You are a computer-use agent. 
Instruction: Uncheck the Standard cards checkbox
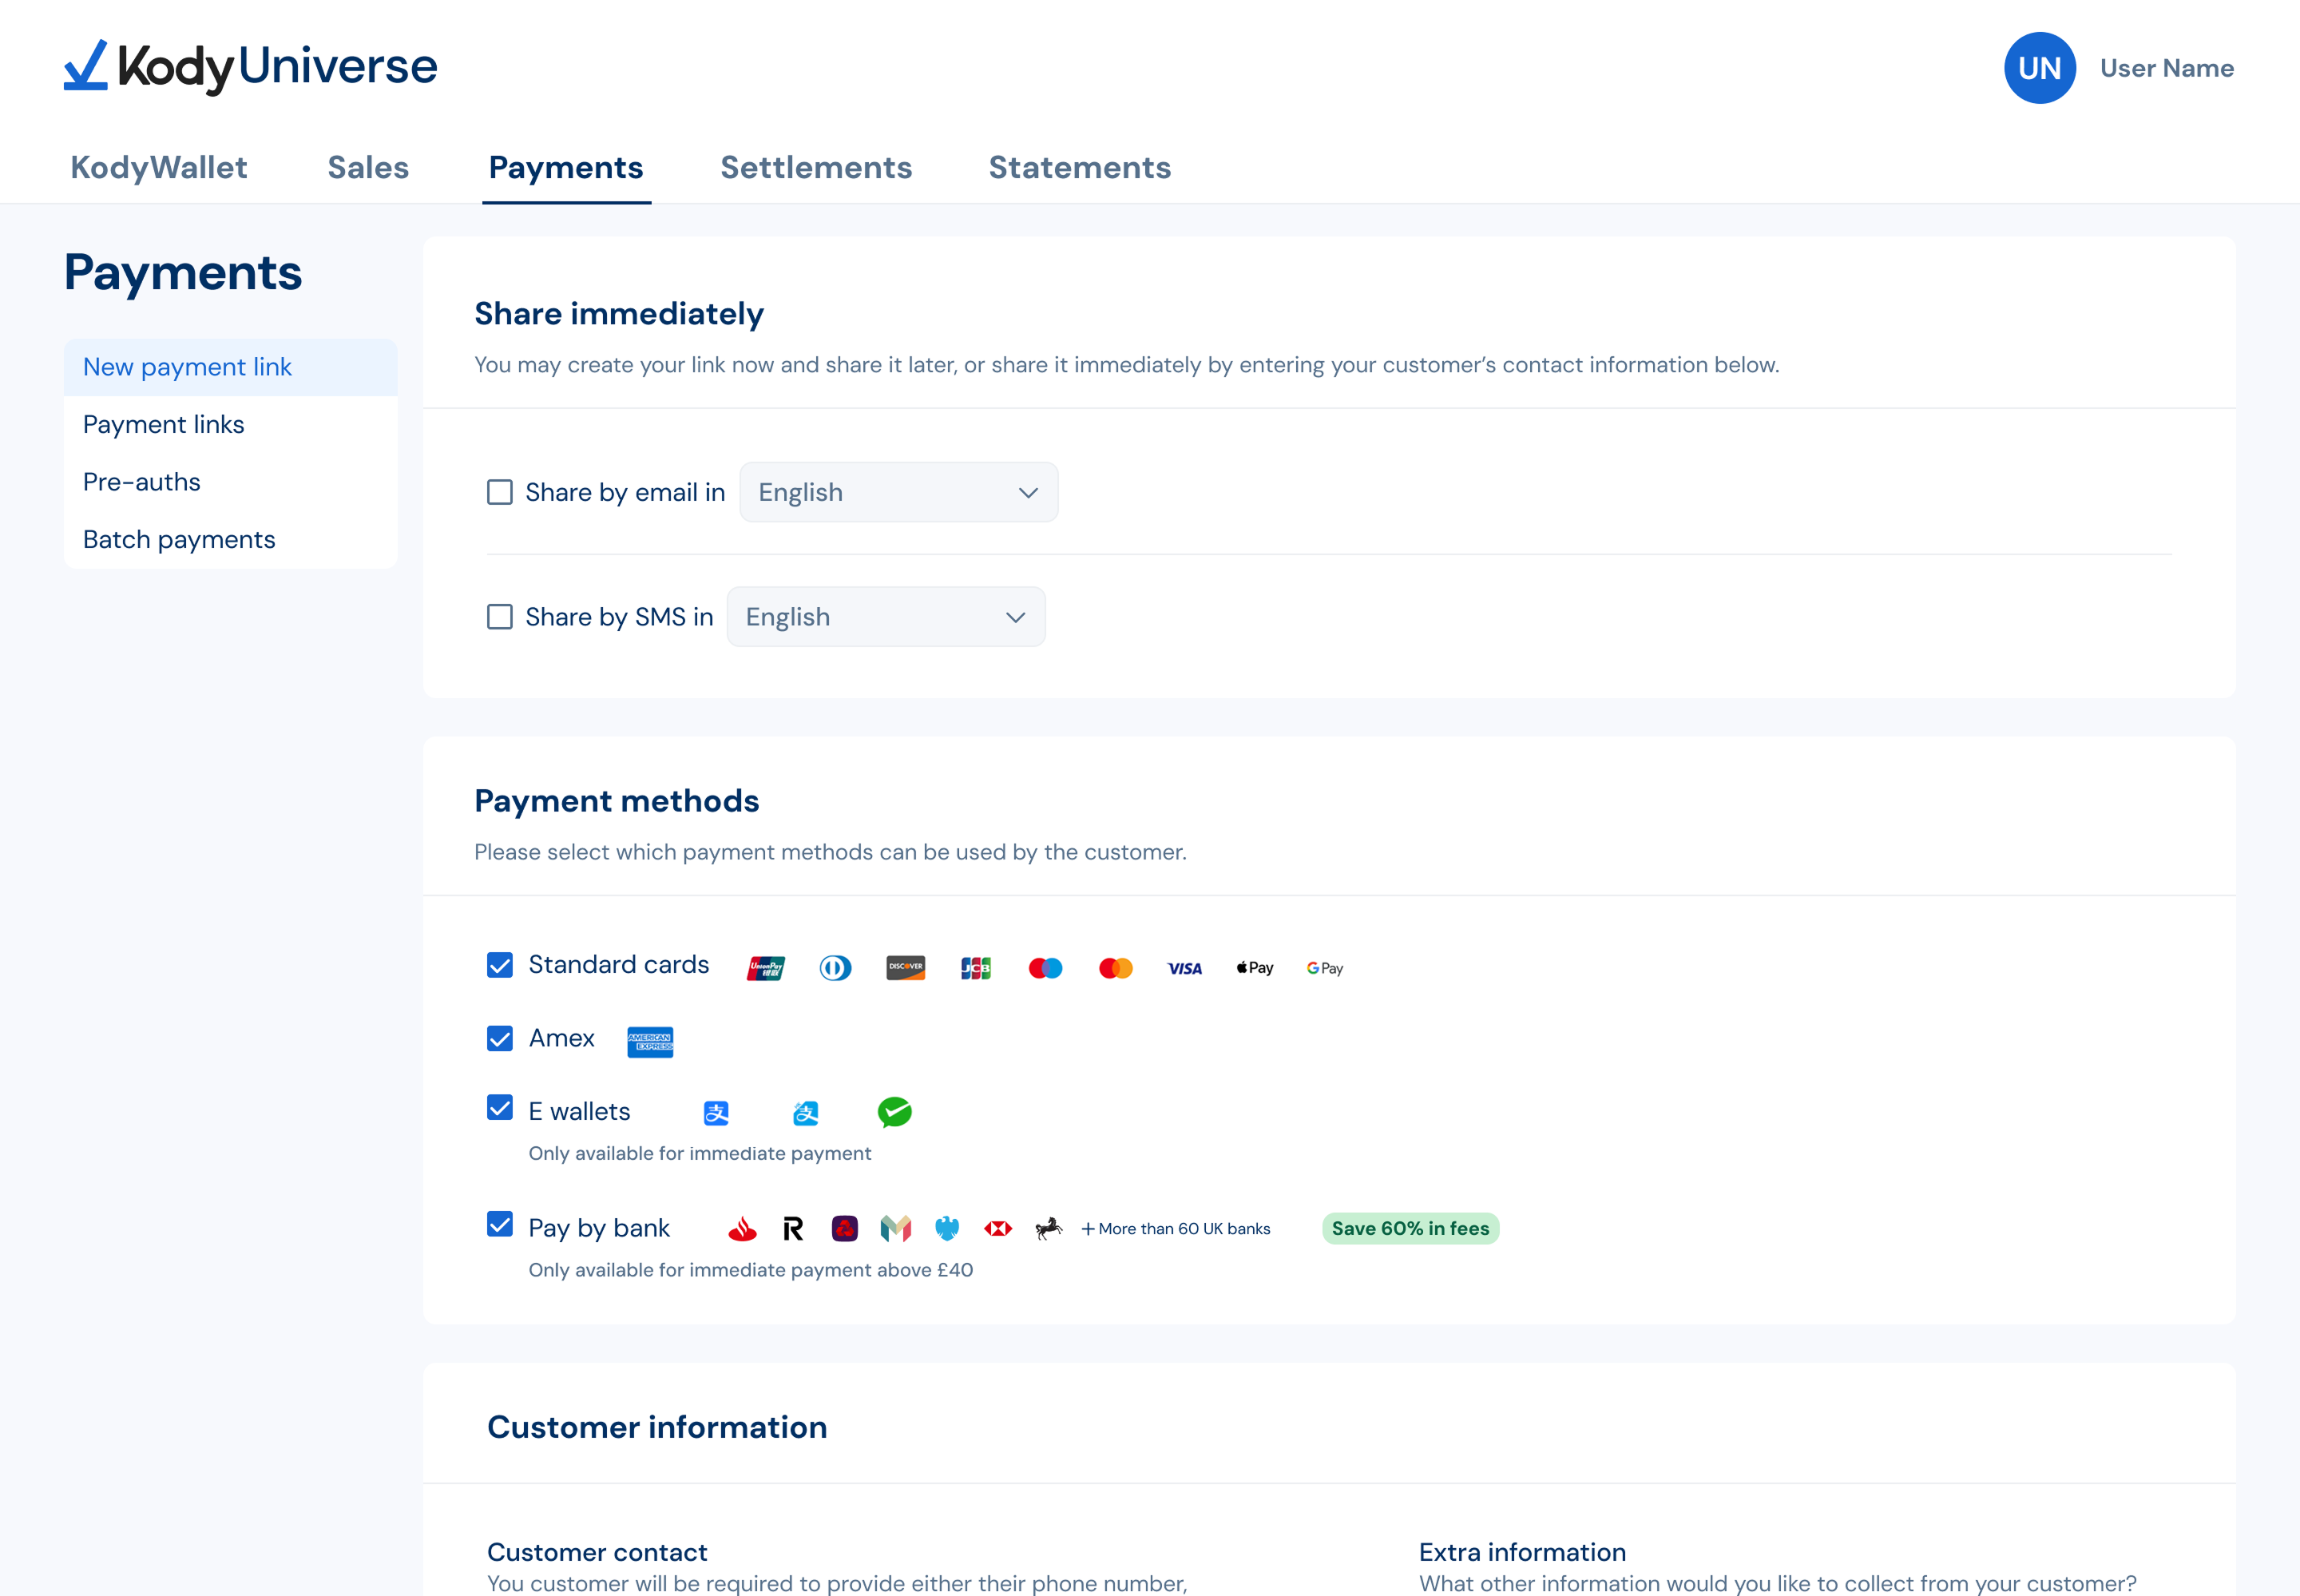pos(500,965)
